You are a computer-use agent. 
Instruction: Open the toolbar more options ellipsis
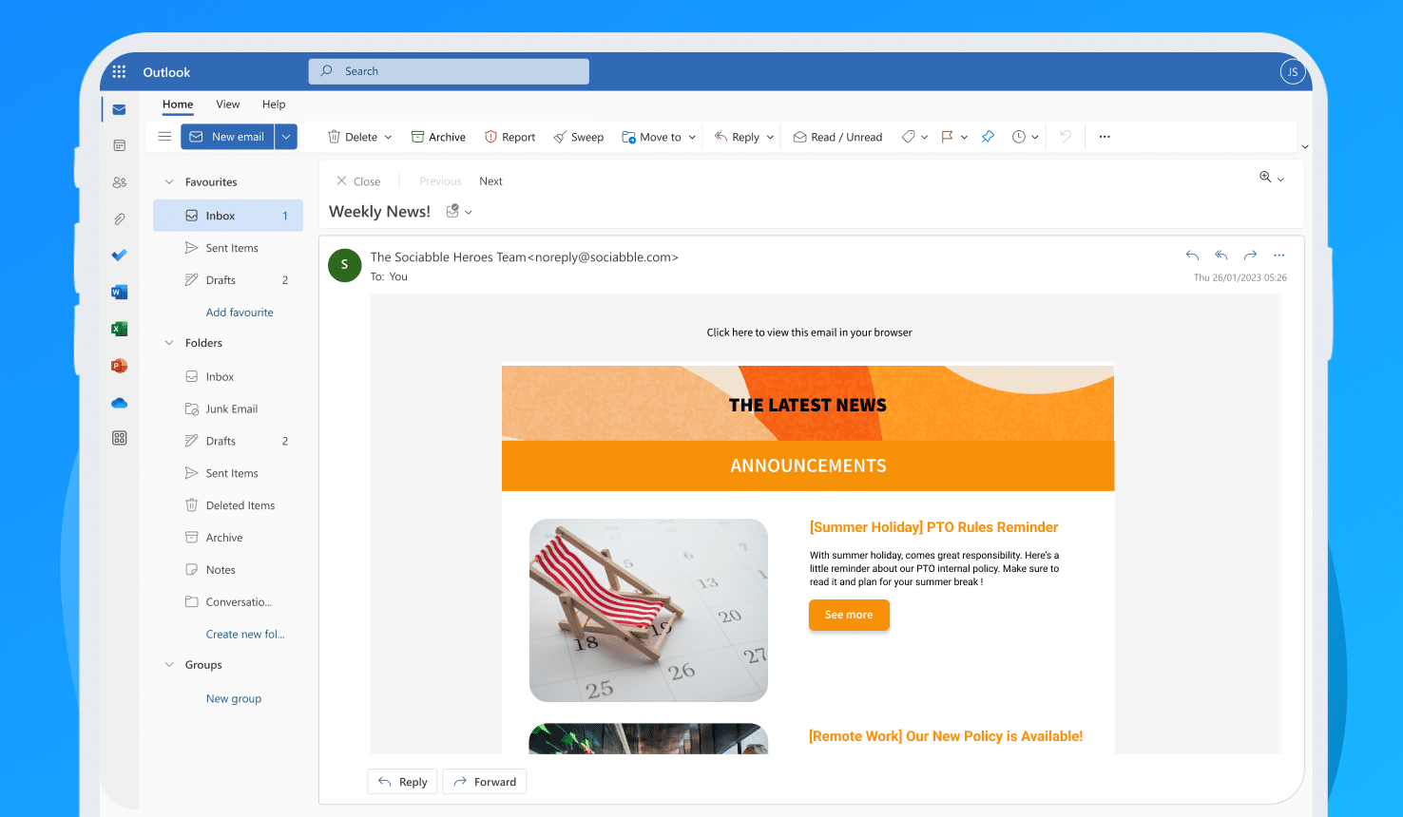point(1105,137)
